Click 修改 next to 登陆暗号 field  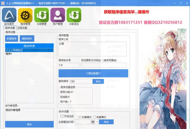98,81
